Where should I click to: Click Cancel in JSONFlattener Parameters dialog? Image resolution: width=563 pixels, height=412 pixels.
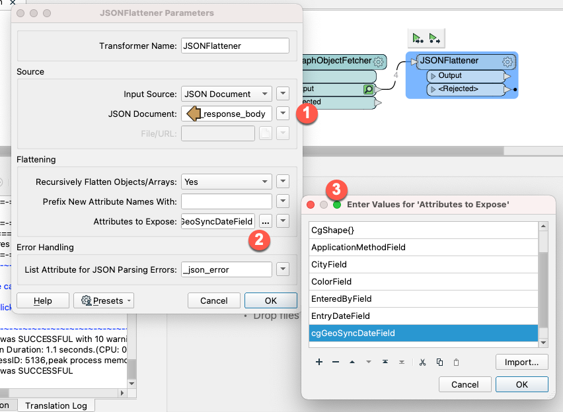[213, 300]
